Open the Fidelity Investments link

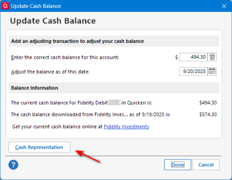point(126,126)
